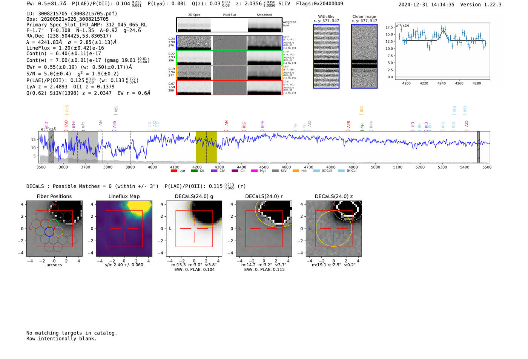
Task: Click the Obs: 20200521v026_3008215705 line
Action: click(x=68, y=19)
